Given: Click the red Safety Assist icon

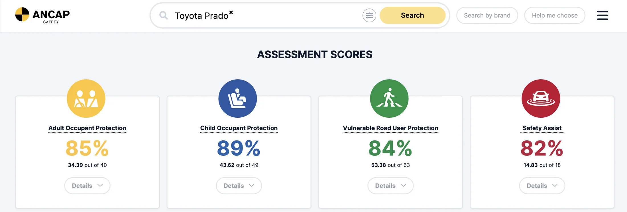Looking at the screenshot, I should pos(541,98).
